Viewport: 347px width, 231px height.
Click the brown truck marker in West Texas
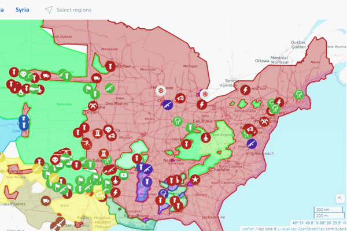pyautogui.click(x=46, y=200)
